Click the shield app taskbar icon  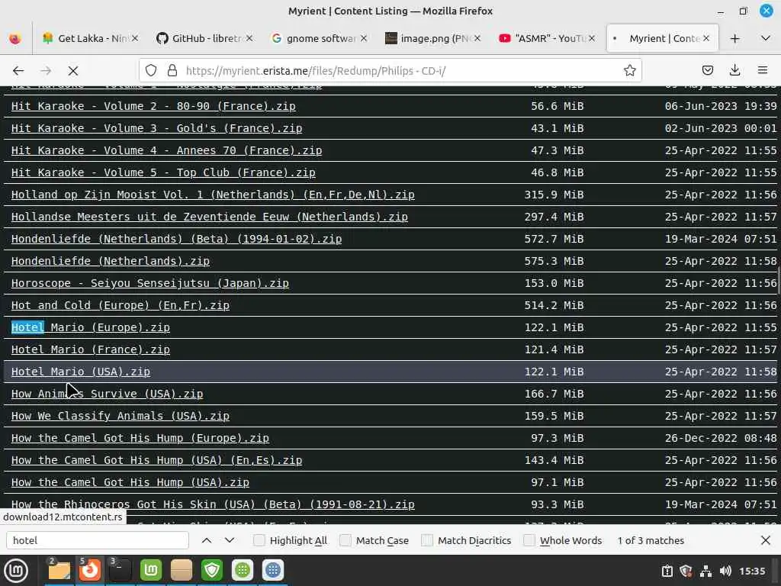click(x=212, y=571)
